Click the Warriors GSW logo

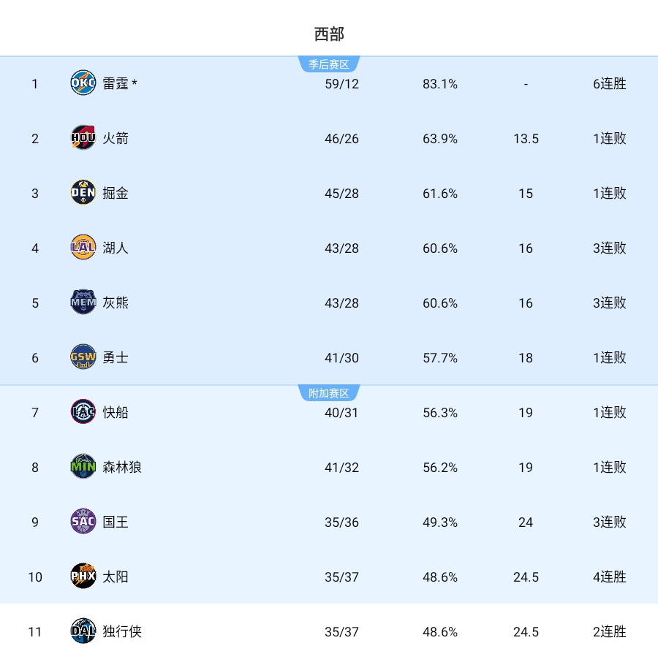point(83,357)
